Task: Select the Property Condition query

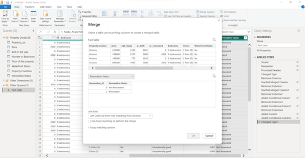Action: (22, 71)
